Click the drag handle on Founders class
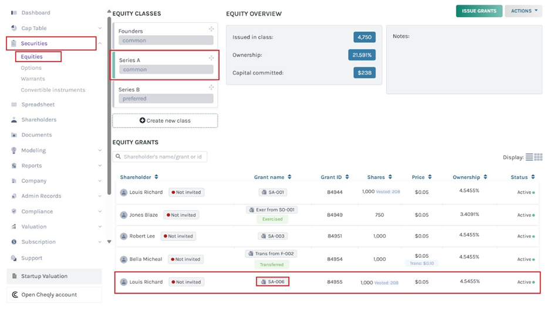 211,29
